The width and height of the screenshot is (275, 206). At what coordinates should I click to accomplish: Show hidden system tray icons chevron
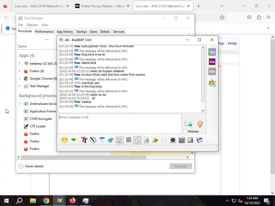click(x=227, y=201)
